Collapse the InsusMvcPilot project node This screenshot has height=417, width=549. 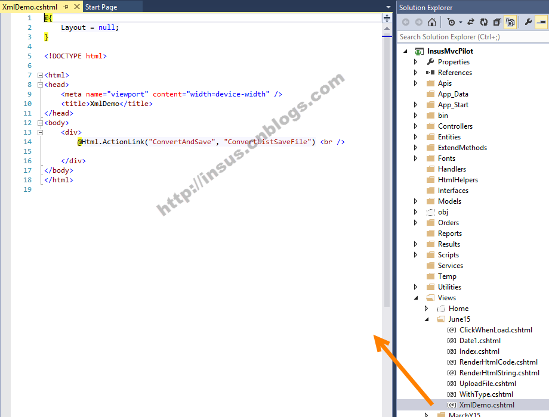405,51
